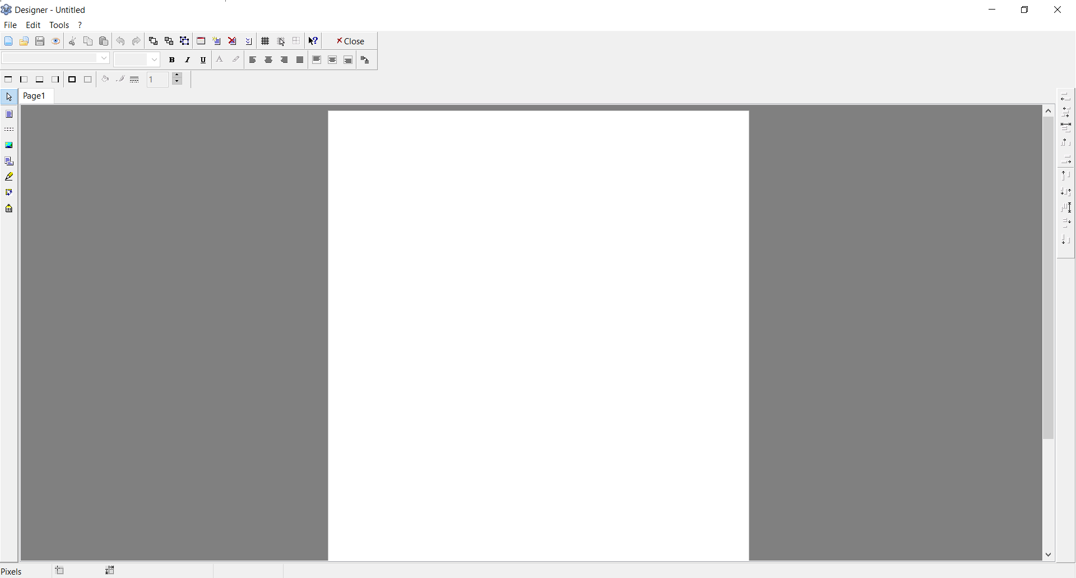
Task: Toggle the bottom frame line
Action: [40, 80]
